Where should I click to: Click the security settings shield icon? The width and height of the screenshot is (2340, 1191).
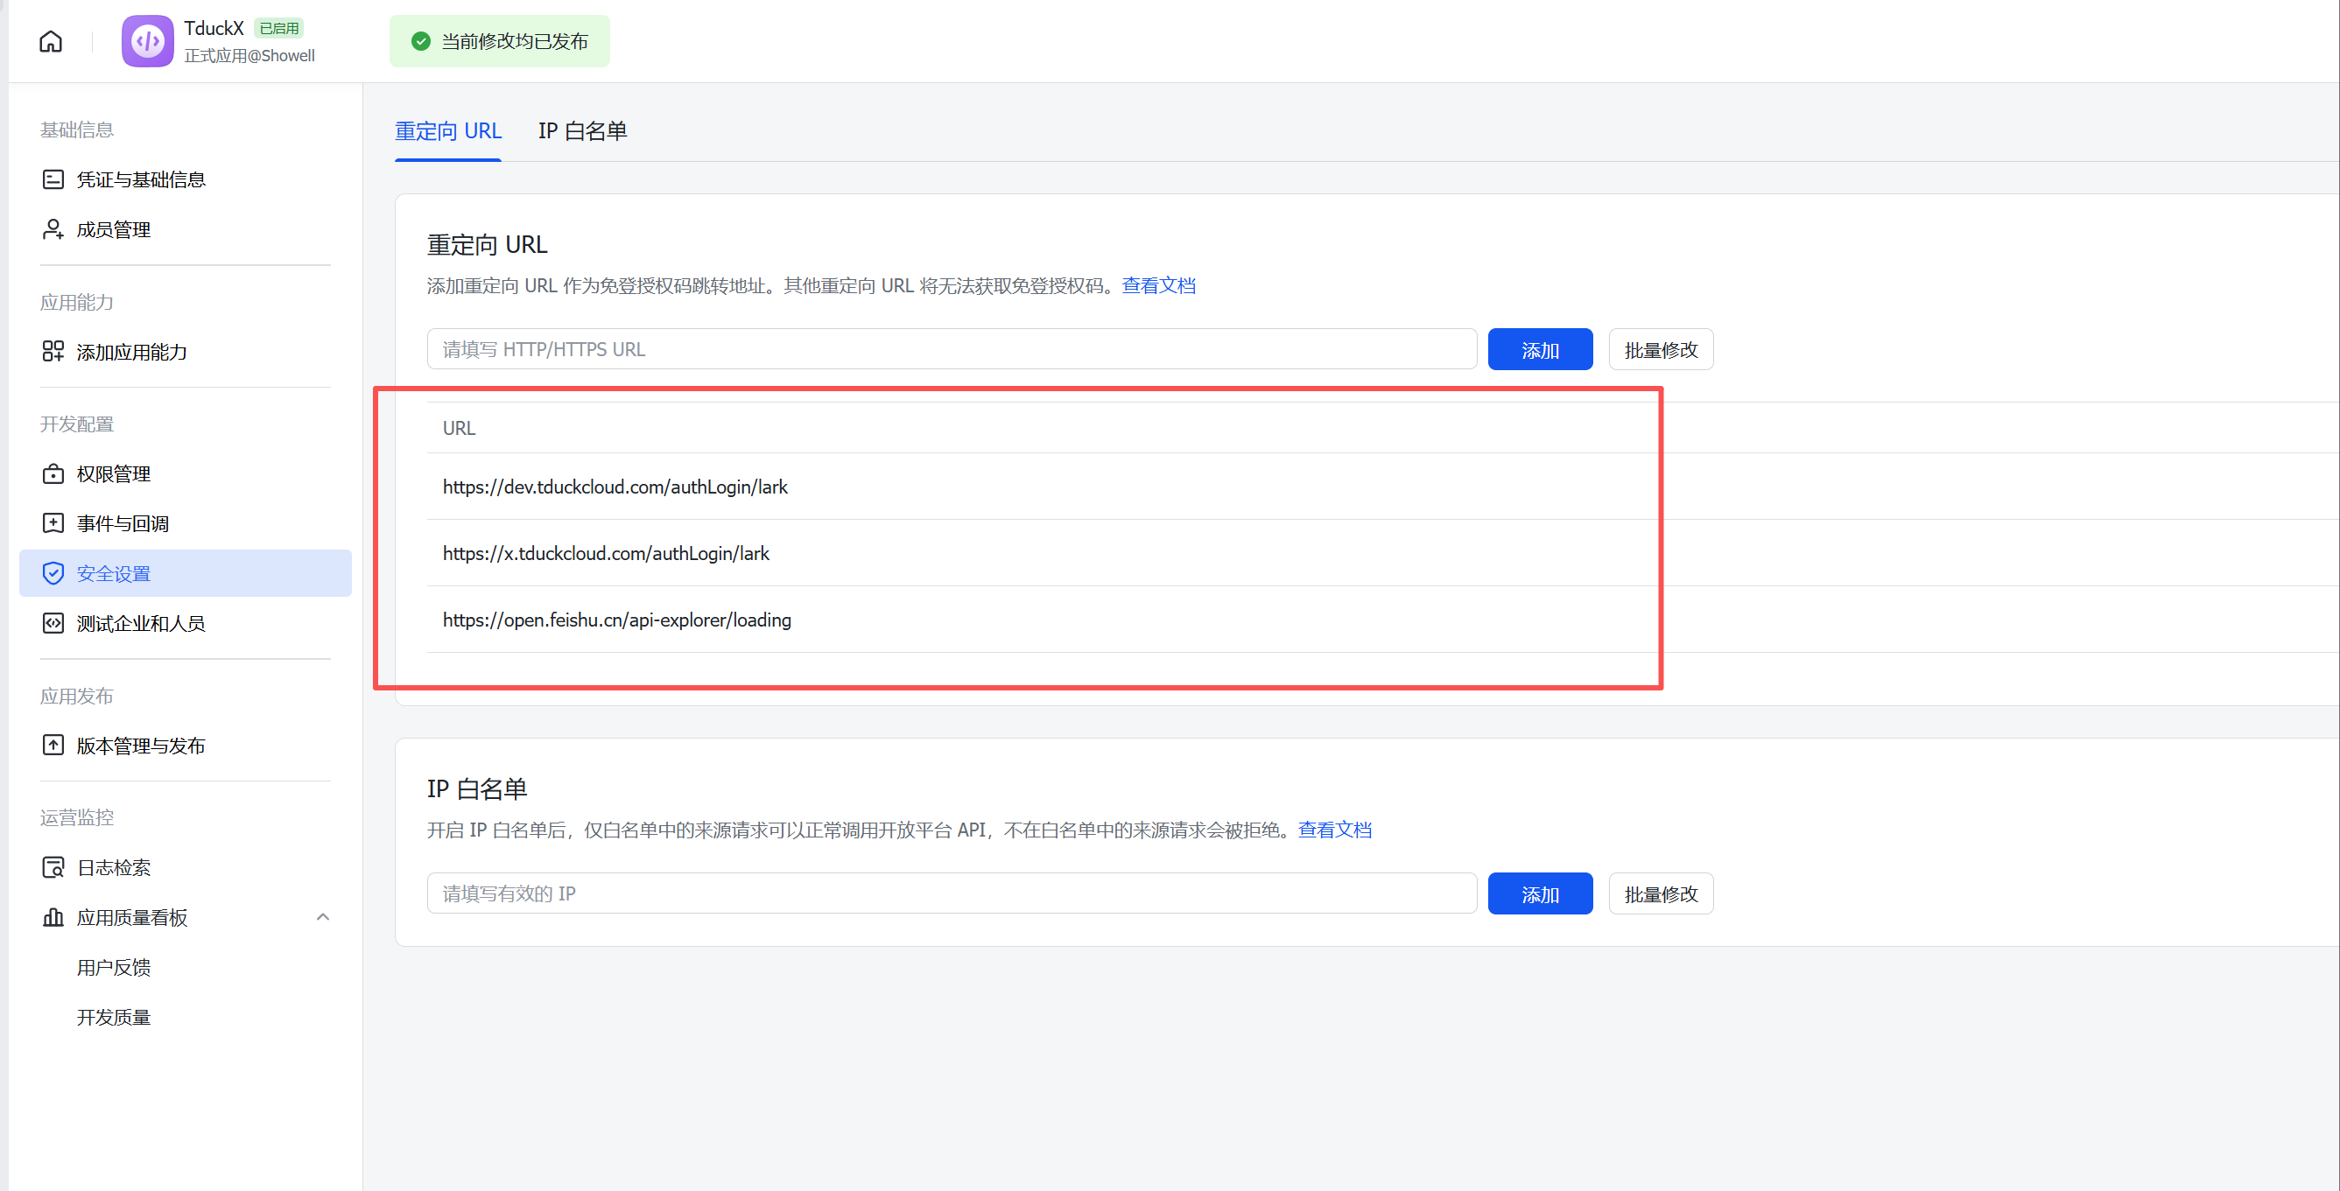pyautogui.click(x=53, y=574)
